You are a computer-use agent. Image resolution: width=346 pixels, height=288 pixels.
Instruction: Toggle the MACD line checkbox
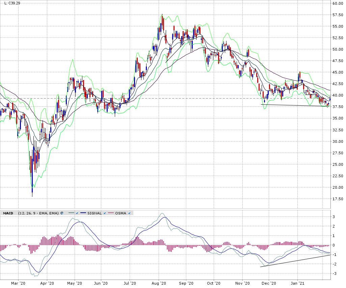click(x=77, y=213)
